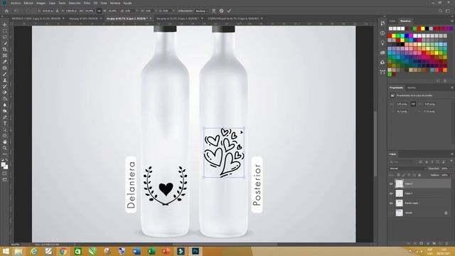Screen dimensions: 455x256
Task: Add layer style with fx icon
Action: pyautogui.click(x=415, y=243)
